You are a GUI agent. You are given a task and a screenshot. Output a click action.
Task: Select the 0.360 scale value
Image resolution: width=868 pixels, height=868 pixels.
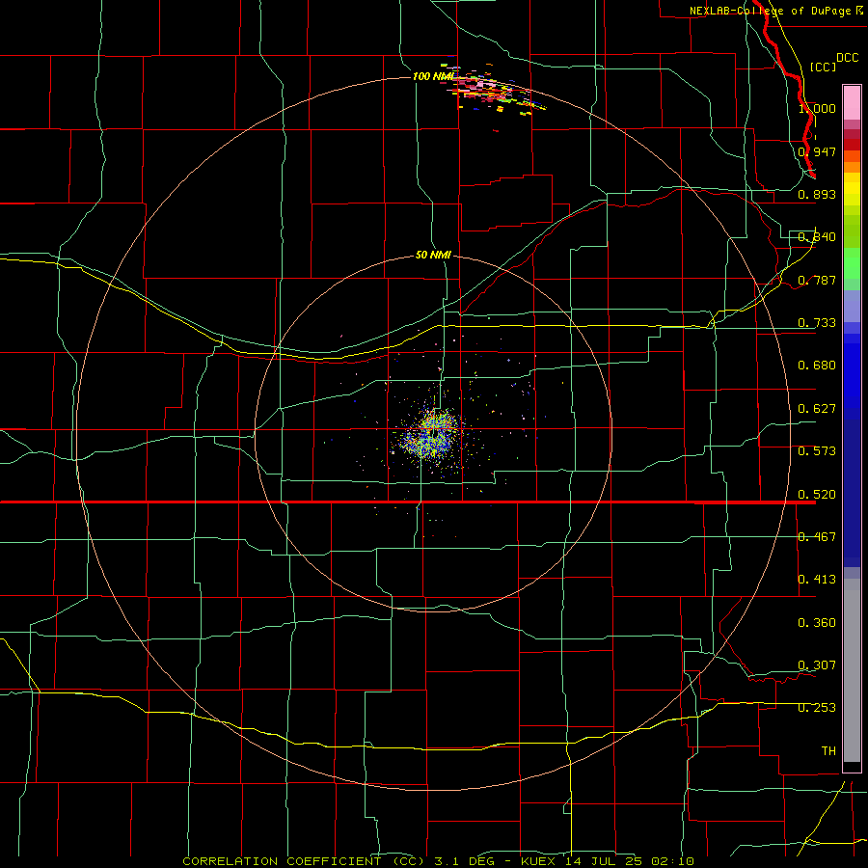pos(817,623)
